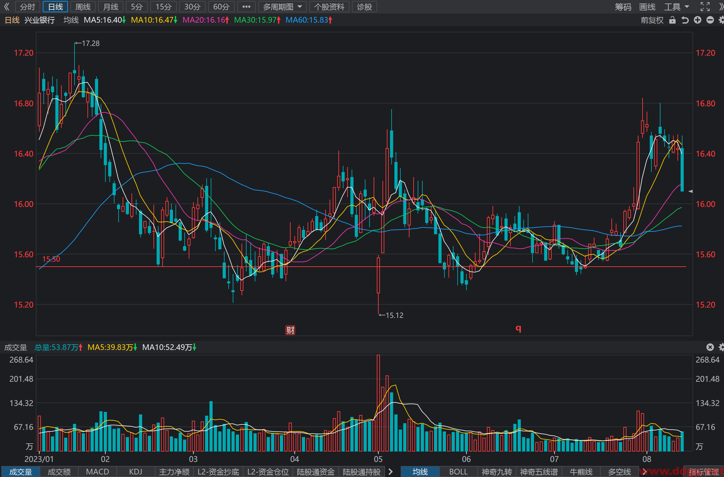Image resolution: width=724 pixels, height=477 pixels.
Task: Open 诊股 stock diagnosis
Action: click(365, 7)
